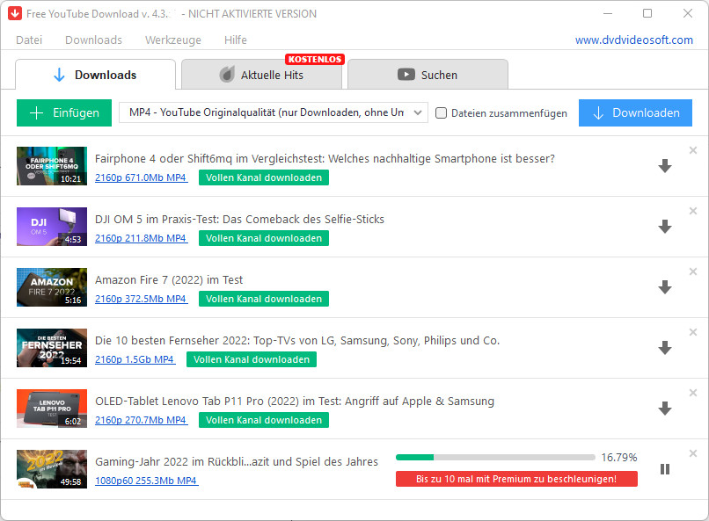Click the Gaming-Jahr download progress bar
This screenshot has height=521, width=709.
click(x=495, y=458)
